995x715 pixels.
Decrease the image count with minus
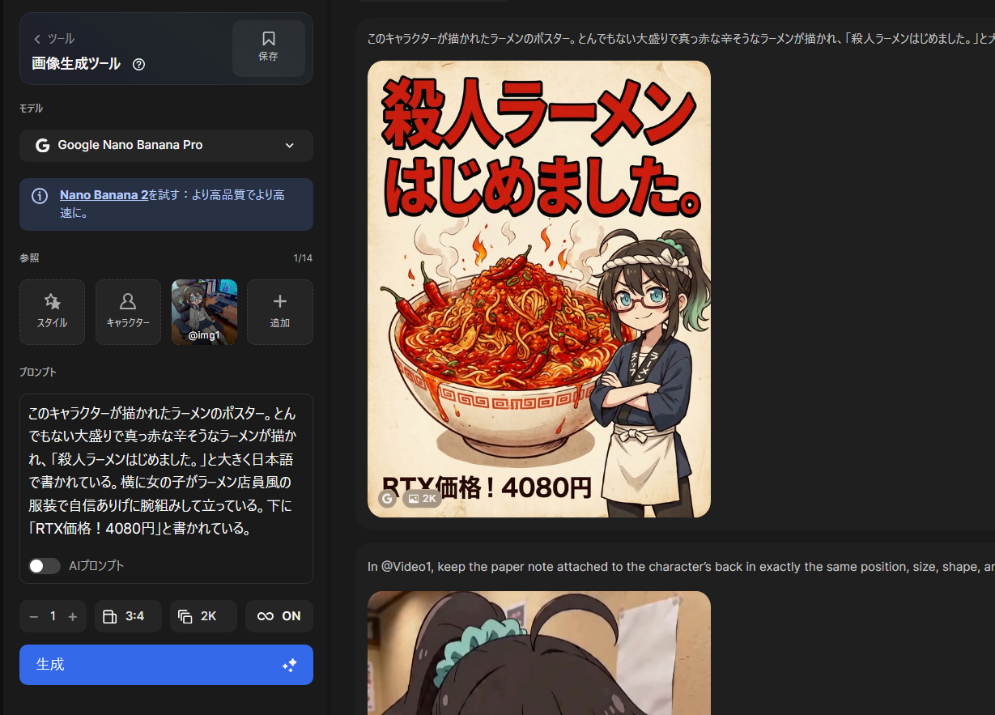click(33, 617)
